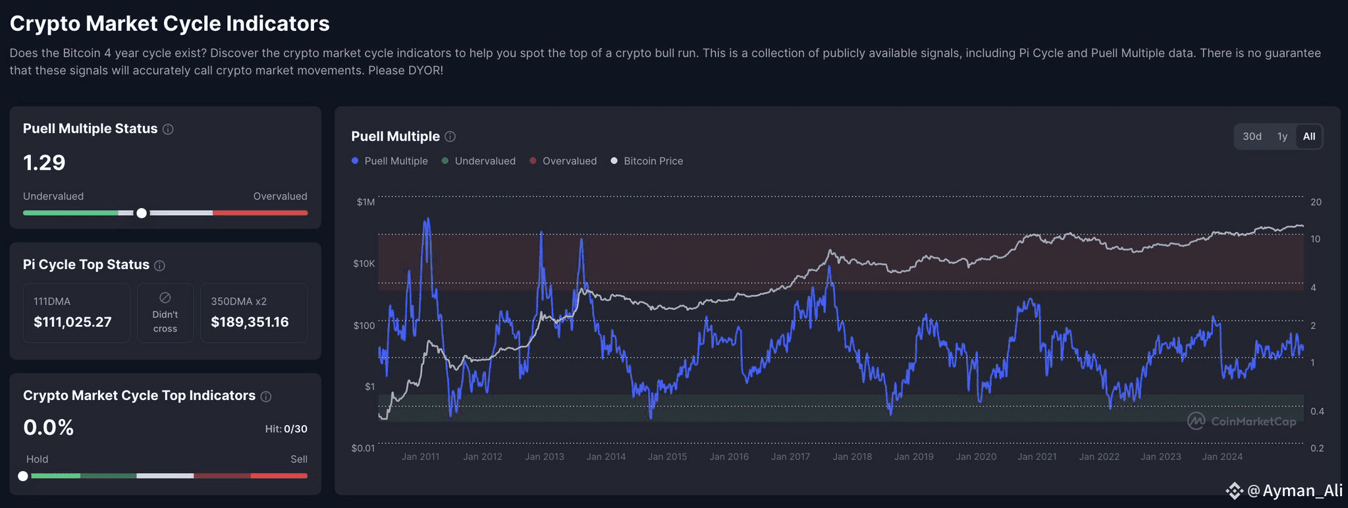
Task: Click the Didn't cross circle-slash icon
Action: pyautogui.click(x=165, y=298)
